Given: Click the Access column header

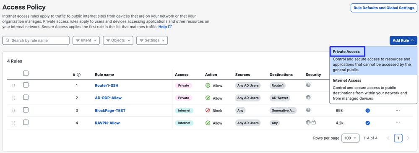Looking at the screenshot, I should 182,75.
